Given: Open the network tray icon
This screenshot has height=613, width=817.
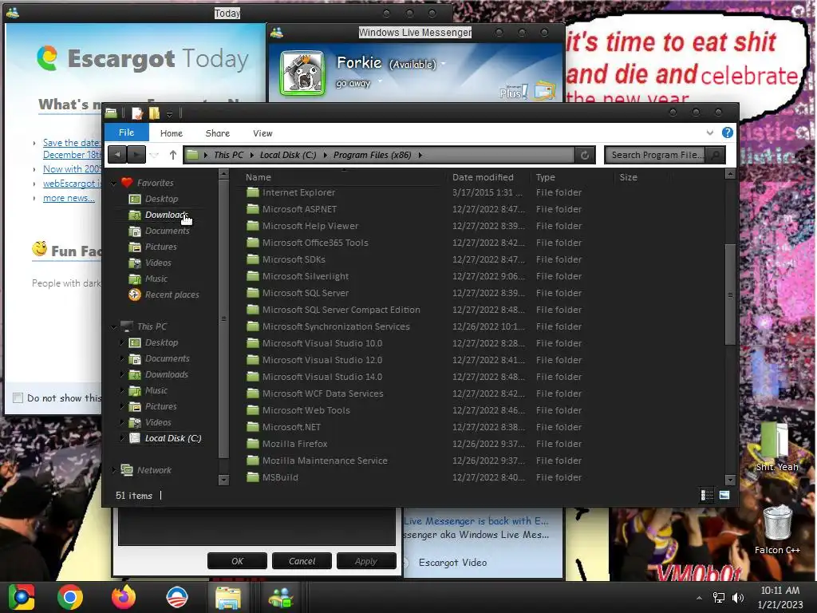Looking at the screenshot, I should pyautogui.click(x=719, y=597).
